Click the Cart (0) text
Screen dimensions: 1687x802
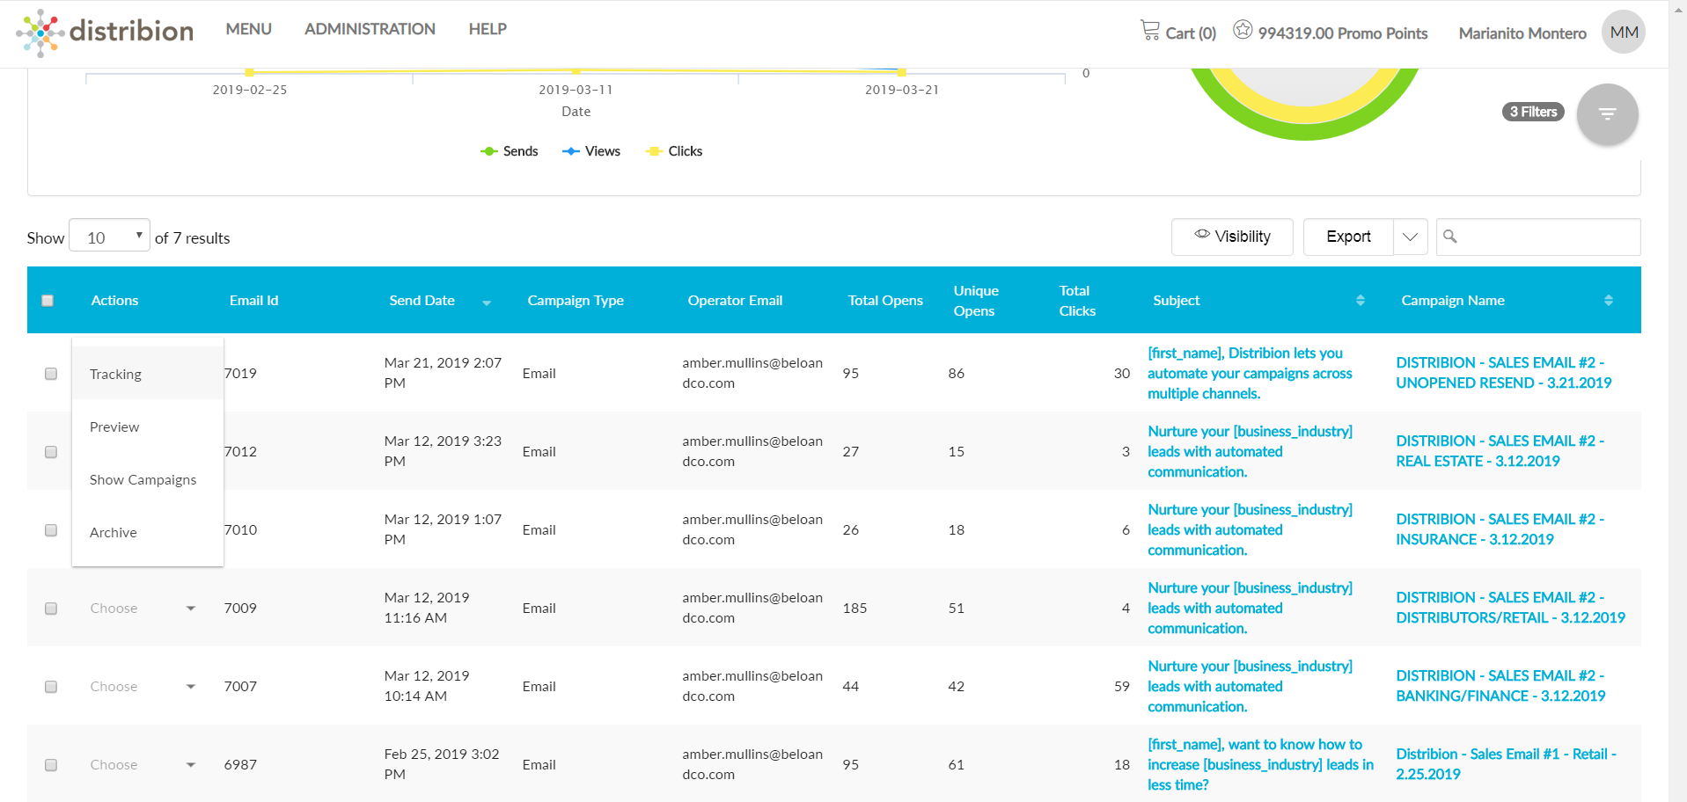pos(1191,33)
